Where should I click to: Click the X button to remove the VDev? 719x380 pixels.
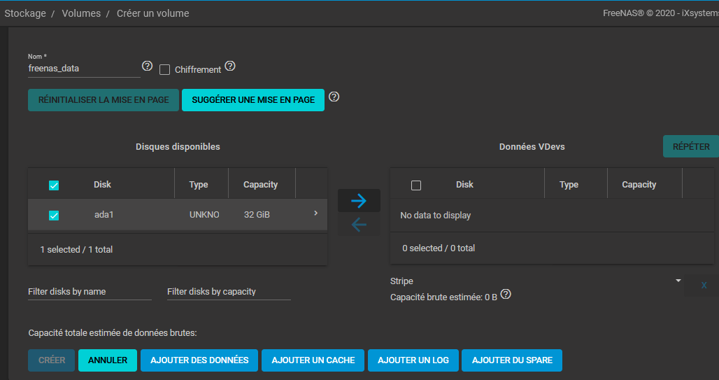point(704,285)
